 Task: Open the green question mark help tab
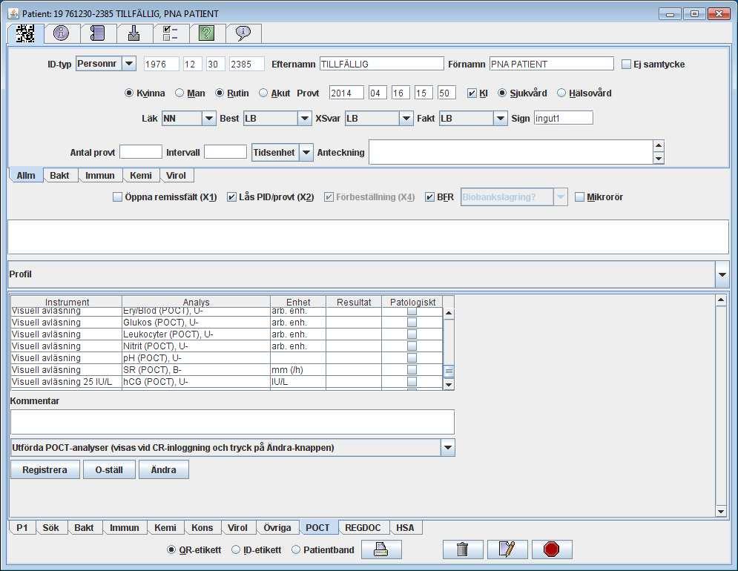(x=206, y=33)
